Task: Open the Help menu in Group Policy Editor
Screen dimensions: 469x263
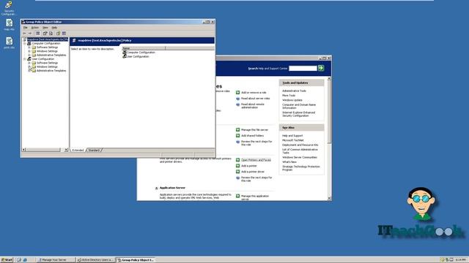Action: pyautogui.click(x=54, y=28)
